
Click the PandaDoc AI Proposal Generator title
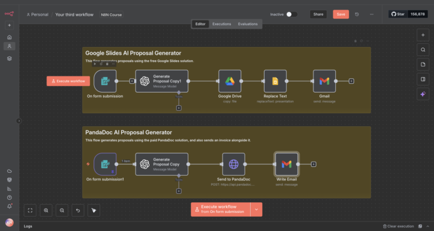pos(128,132)
